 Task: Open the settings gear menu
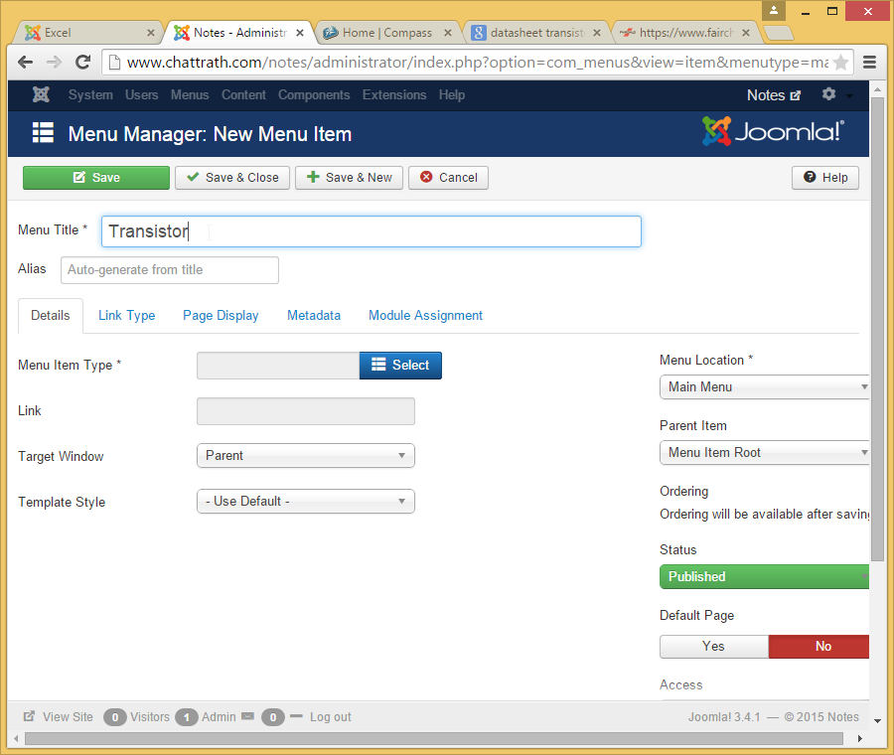coord(829,94)
